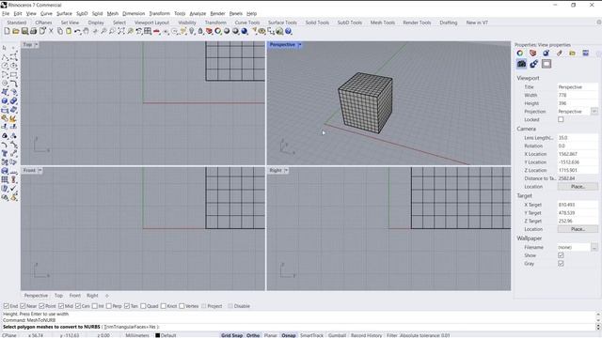The image size is (602, 338).
Task: Toggle Grid Snap in status bar
Action: tap(231, 335)
